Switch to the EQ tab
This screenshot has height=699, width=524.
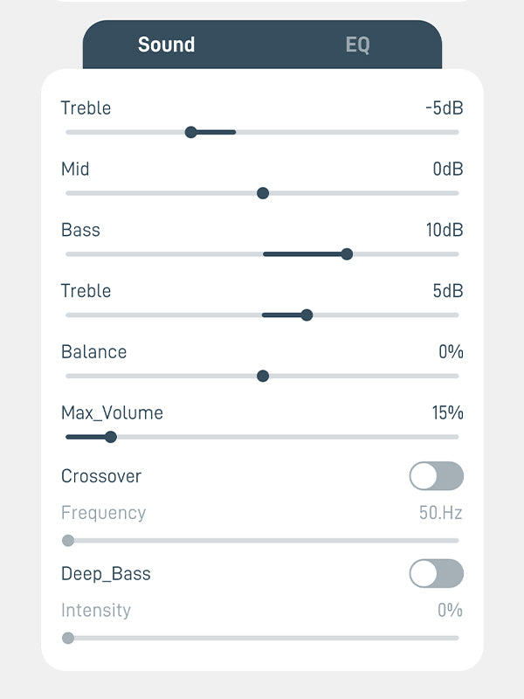[x=357, y=45]
